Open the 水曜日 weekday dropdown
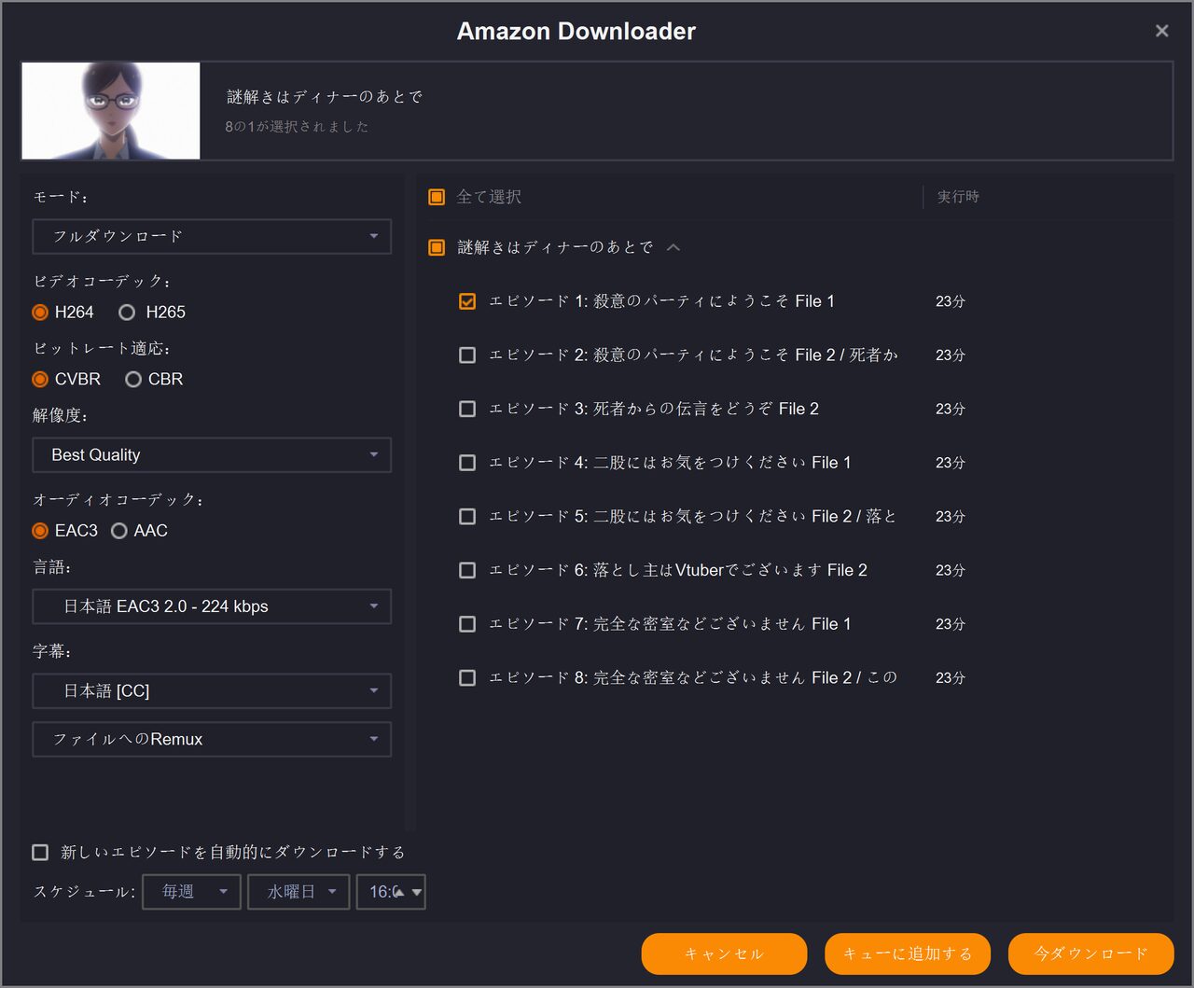1194x988 pixels. click(x=298, y=892)
